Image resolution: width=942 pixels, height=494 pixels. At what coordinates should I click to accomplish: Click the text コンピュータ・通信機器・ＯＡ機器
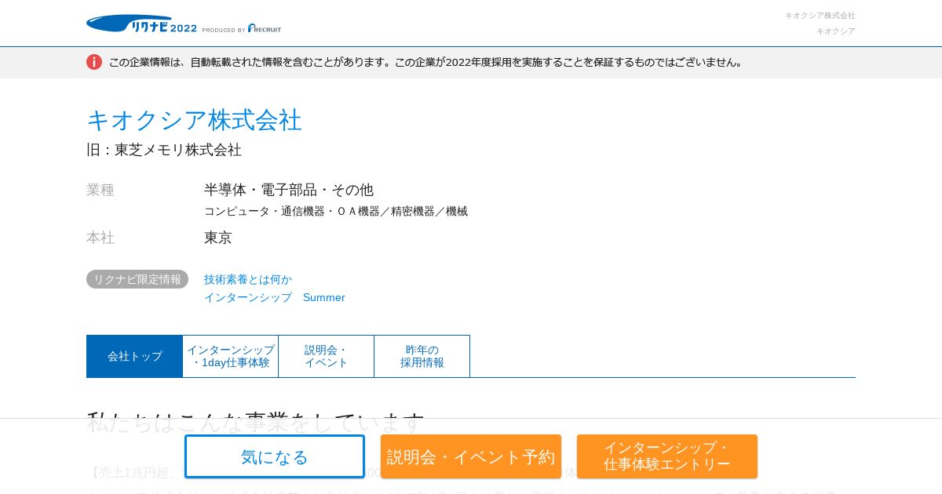292,211
